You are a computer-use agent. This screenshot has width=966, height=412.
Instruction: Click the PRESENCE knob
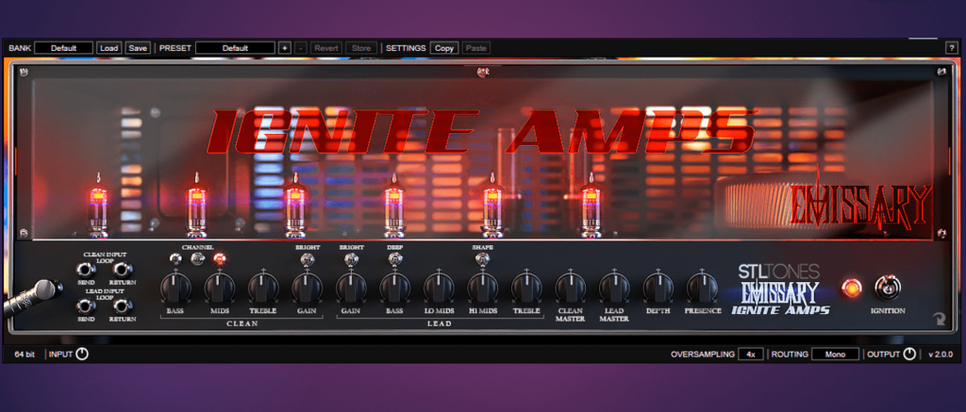[702, 287]
